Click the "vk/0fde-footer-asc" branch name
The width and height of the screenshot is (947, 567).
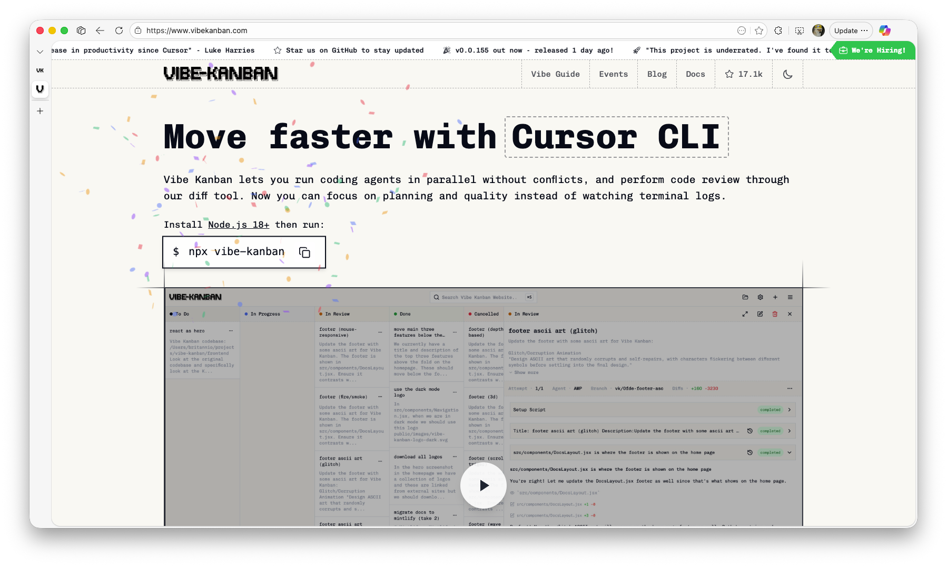639,389
